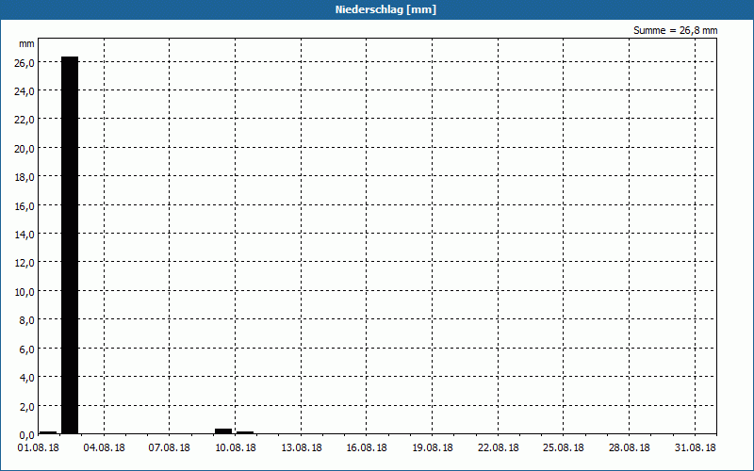
Task: Click the tall 26,4 mm precipitation bar
Action: tap(70, 245)
